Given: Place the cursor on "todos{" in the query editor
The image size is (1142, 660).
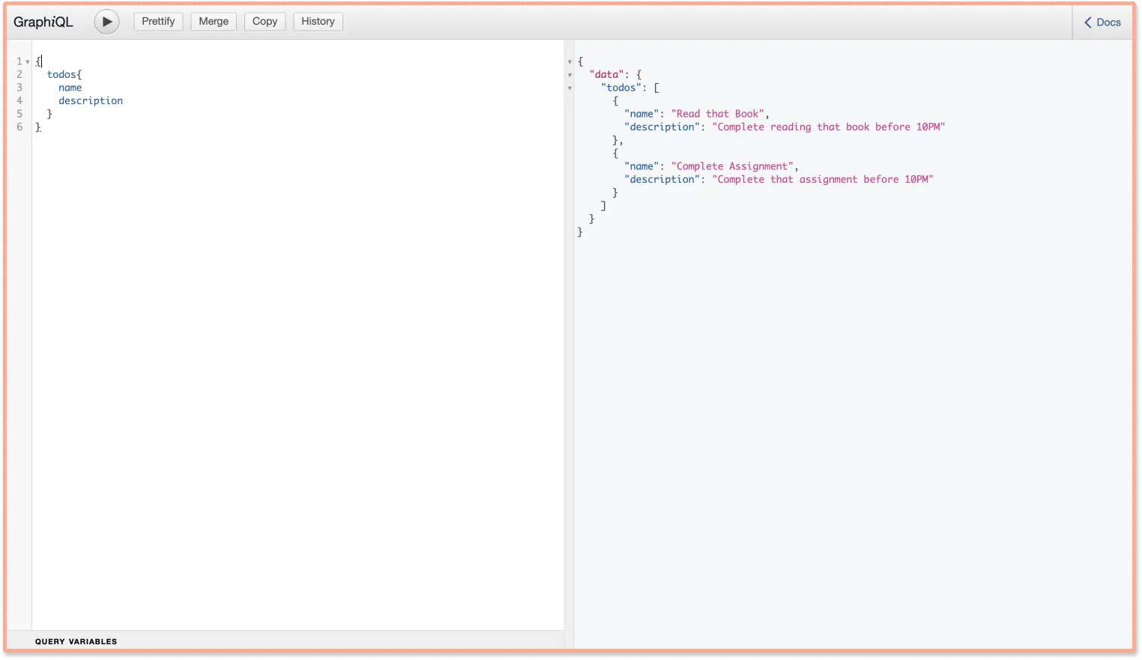Looking at the screenshot, I should [x=64, y=75].
